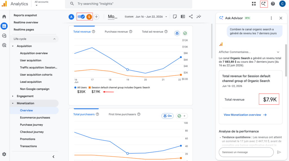289x161 pixels.
Task: Click the help icon beside Purchase revenue
Action: (x=131, y=32)
